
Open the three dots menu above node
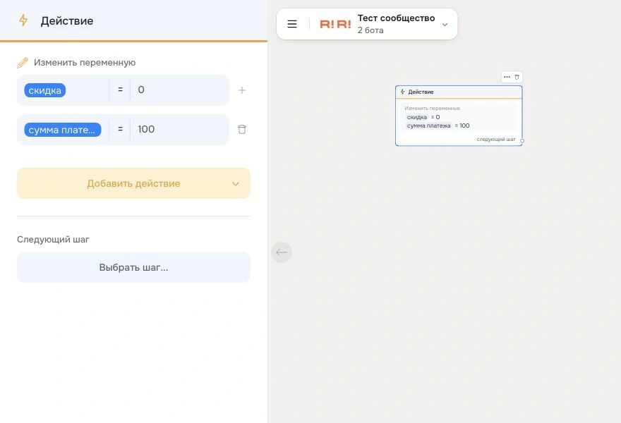507,77
